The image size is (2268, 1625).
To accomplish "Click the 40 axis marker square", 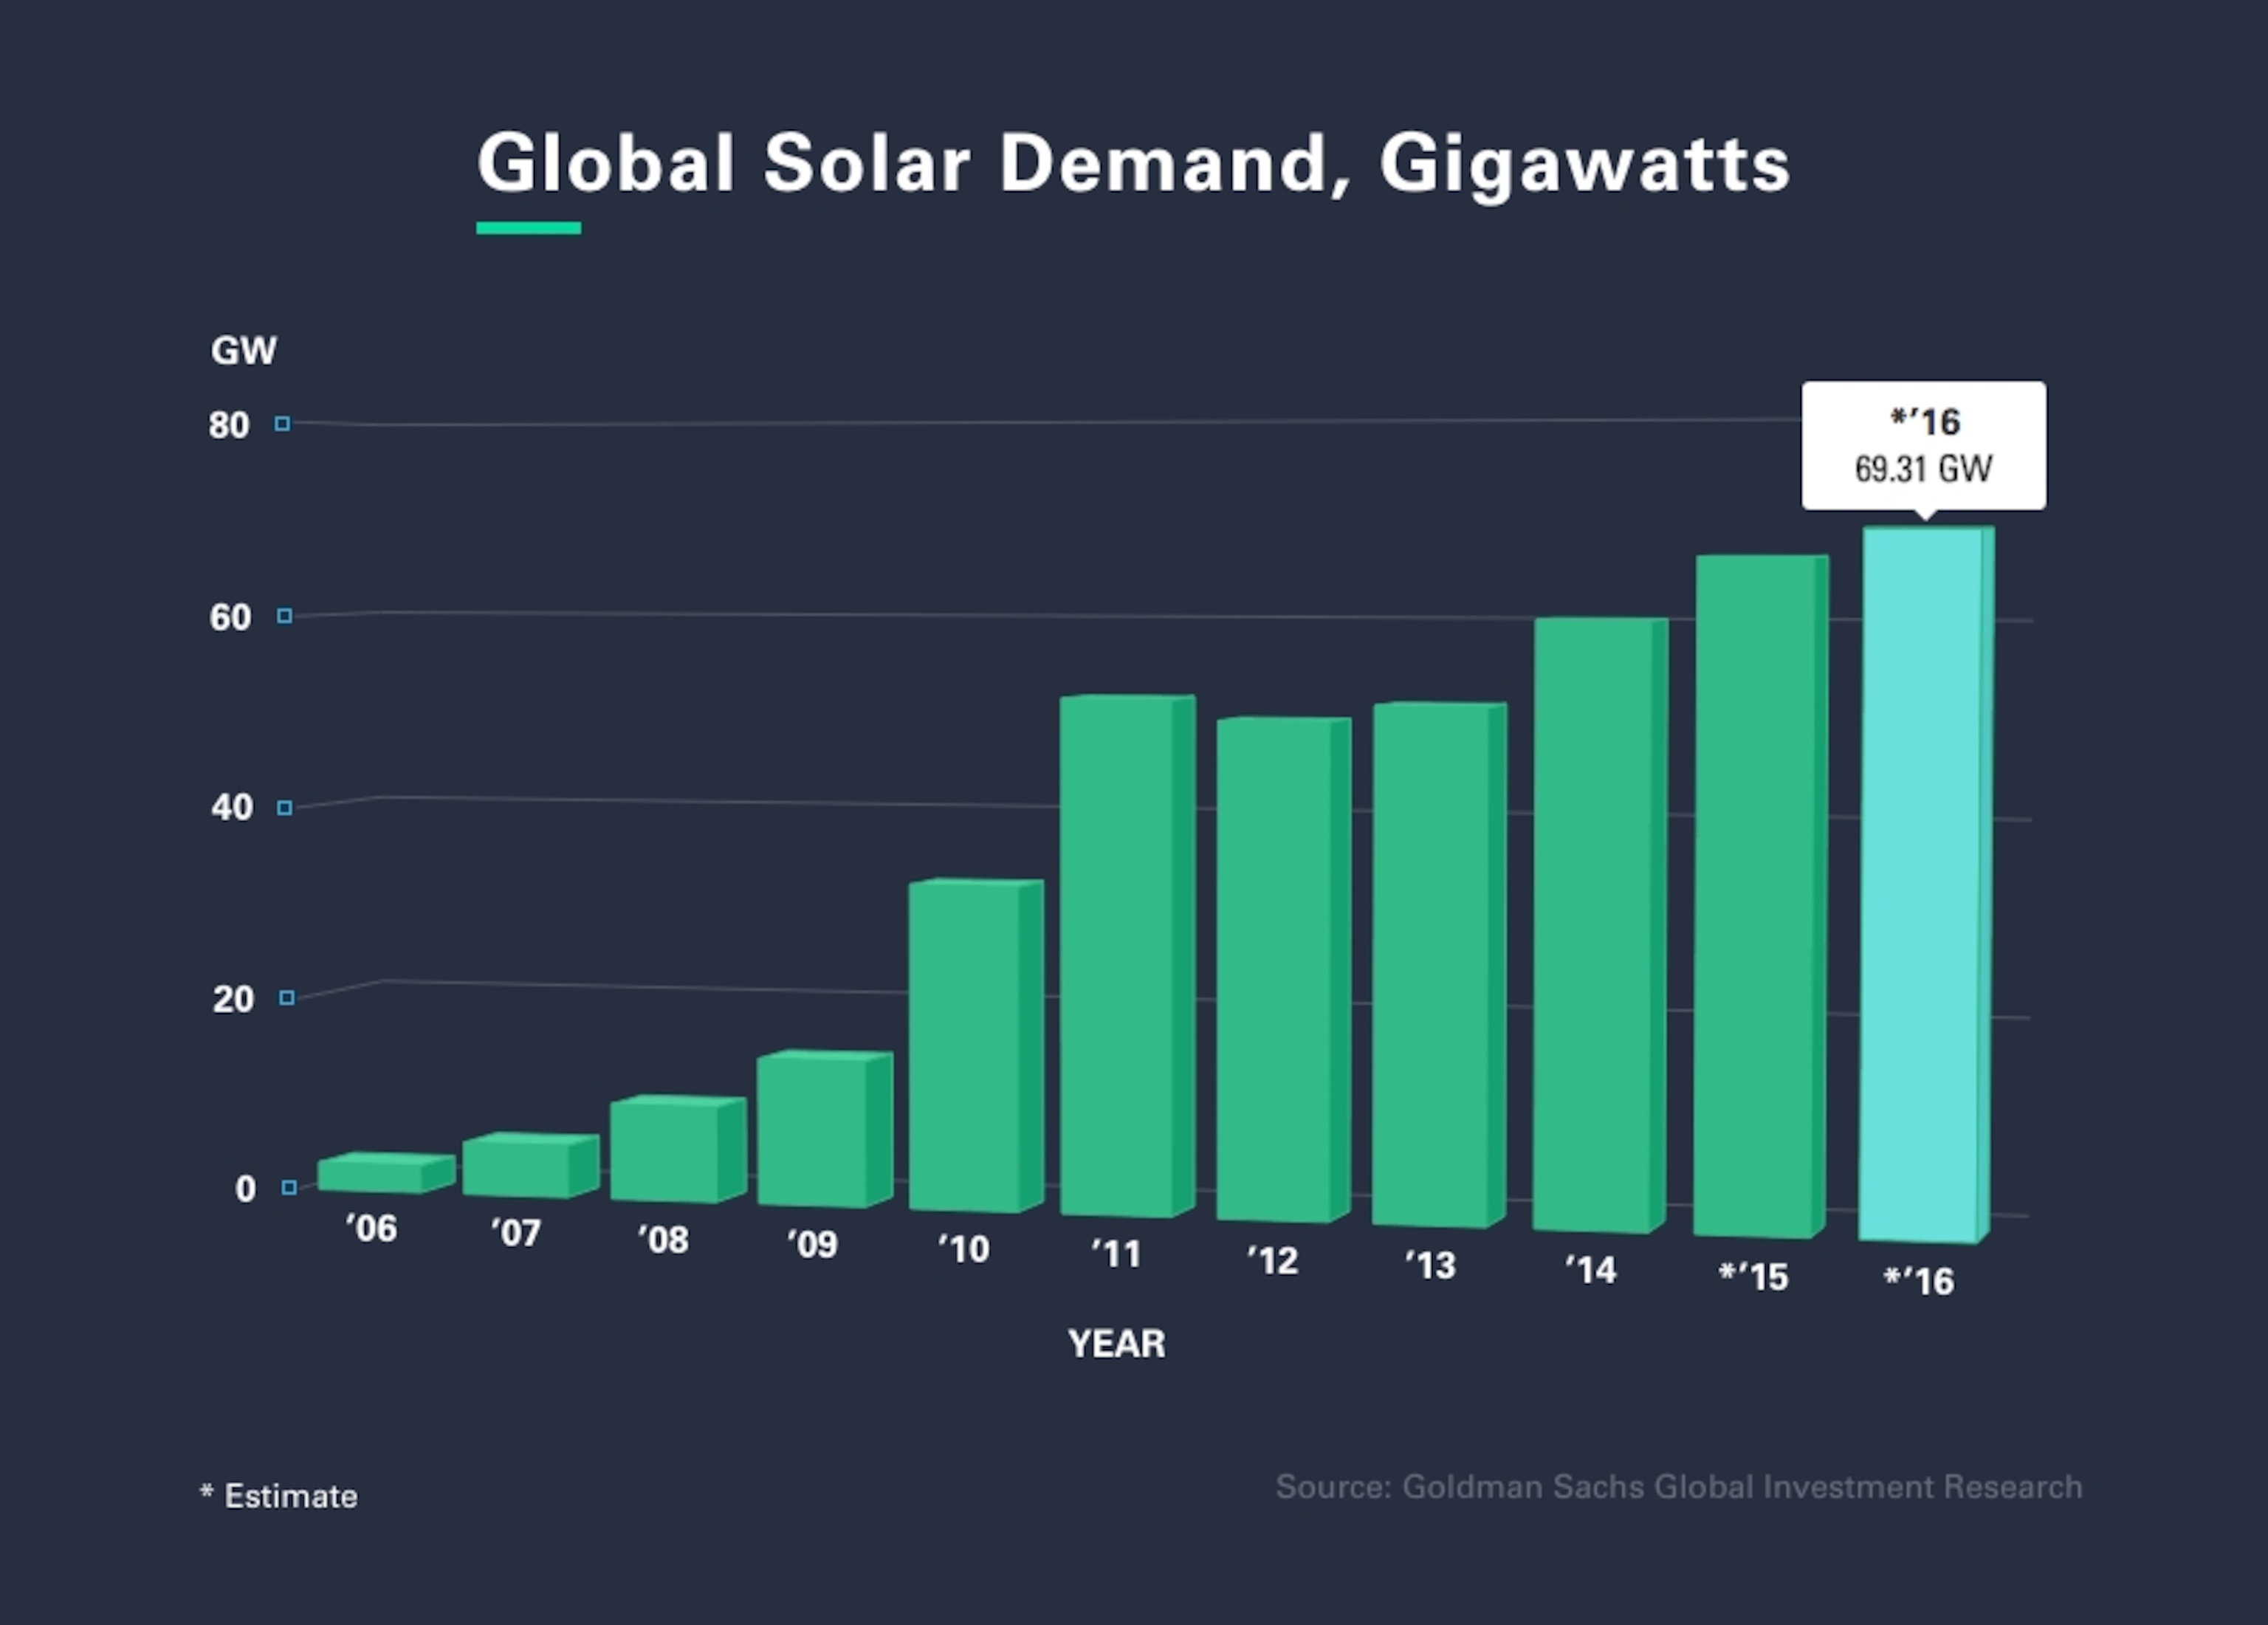I will (x=285, y=808).
